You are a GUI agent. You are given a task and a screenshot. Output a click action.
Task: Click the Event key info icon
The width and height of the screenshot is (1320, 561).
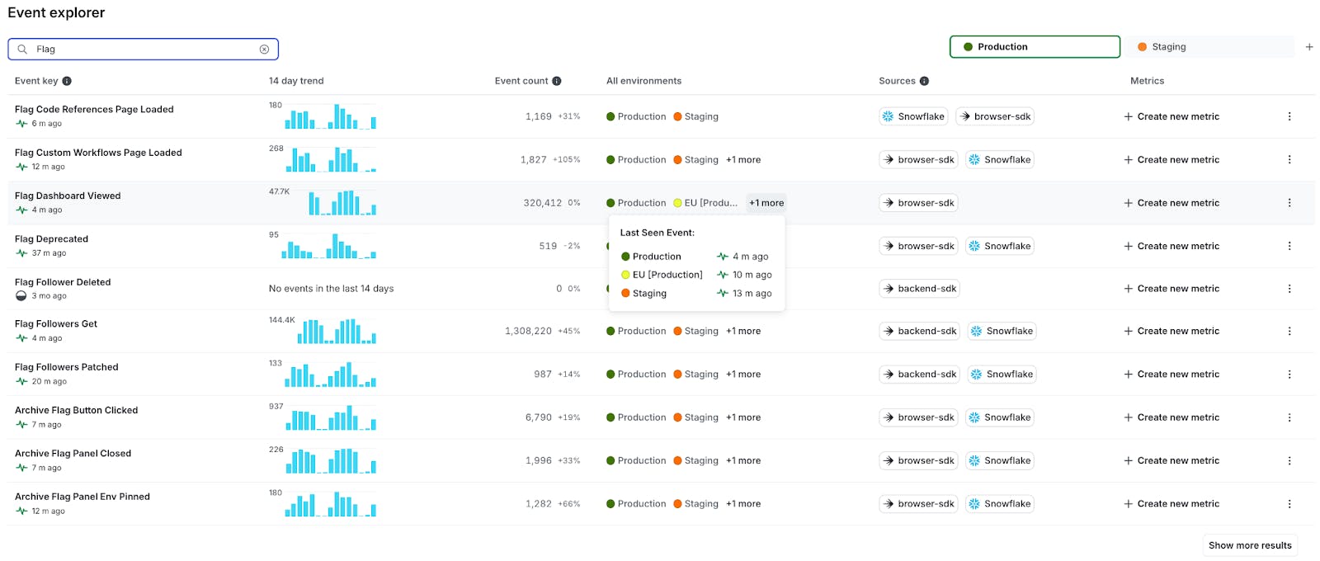pyautogui.click(x=67, y=81)
